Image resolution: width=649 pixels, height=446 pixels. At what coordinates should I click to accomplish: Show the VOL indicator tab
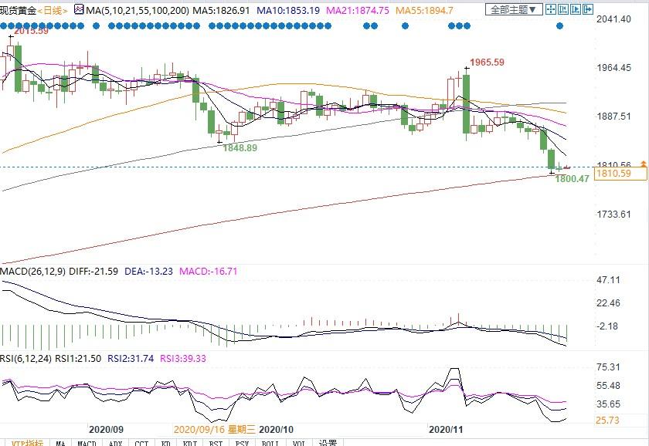point(297,443)
